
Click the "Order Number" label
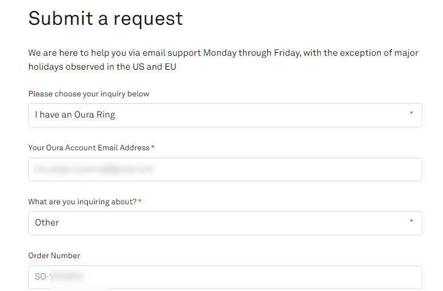tap(54, 256)
